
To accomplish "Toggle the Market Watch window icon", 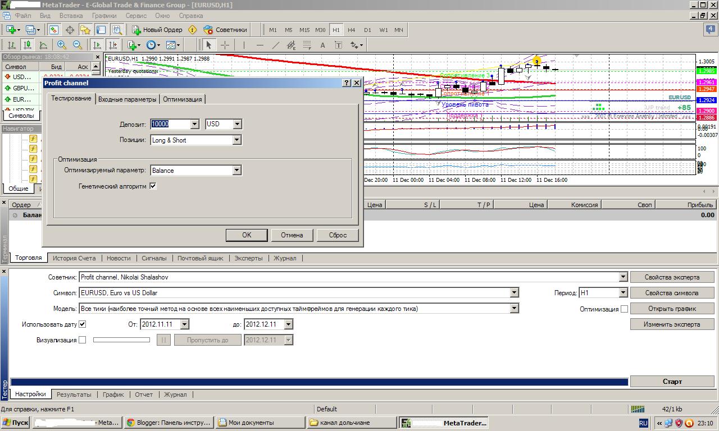I will pos(54,30).
